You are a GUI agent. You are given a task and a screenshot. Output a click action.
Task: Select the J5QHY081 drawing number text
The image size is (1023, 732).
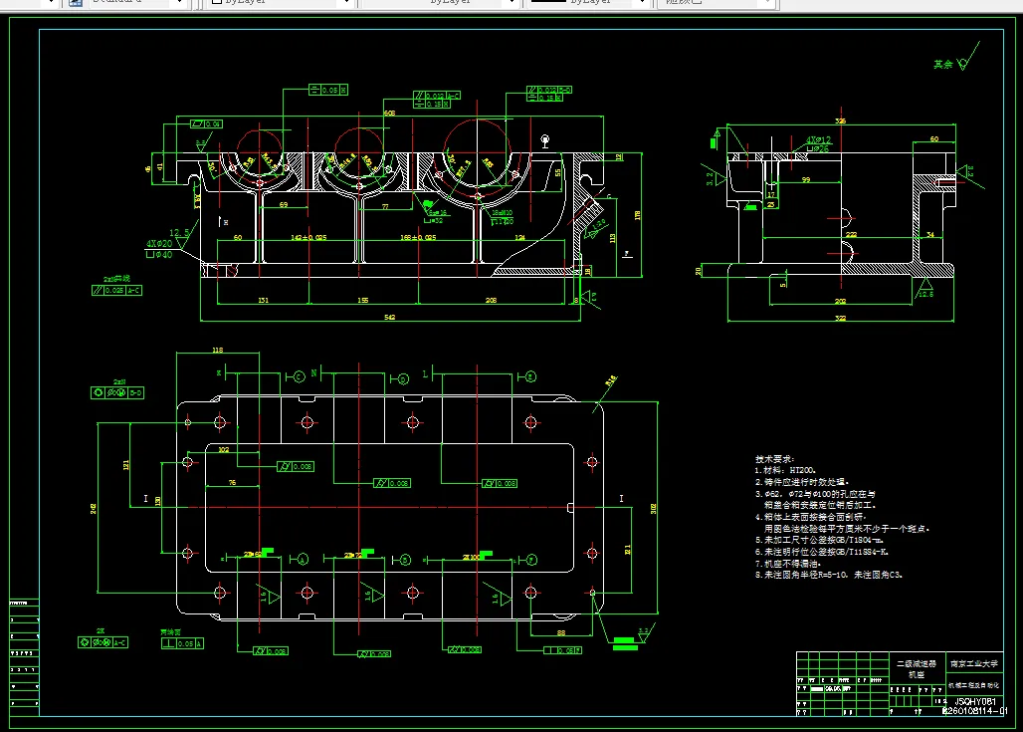click(x=975, y=702)
